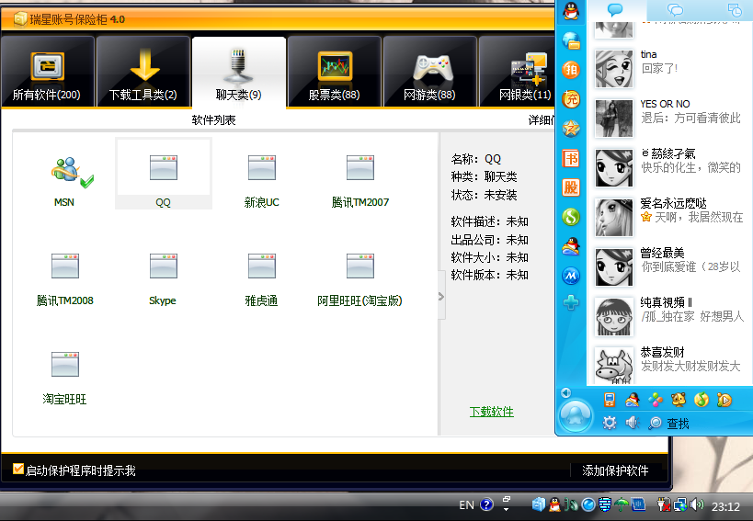Open chat with contact 曾经最美

(670, 266)
